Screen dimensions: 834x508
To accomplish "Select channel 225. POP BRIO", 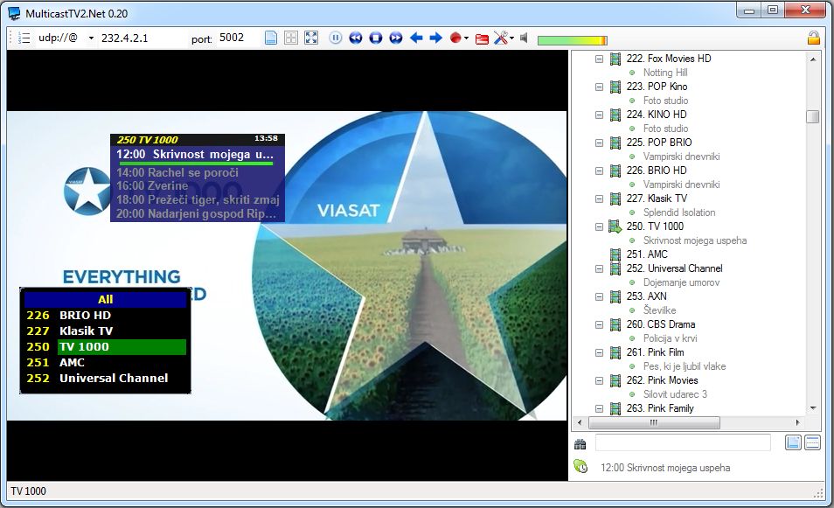I will (659, 143).
